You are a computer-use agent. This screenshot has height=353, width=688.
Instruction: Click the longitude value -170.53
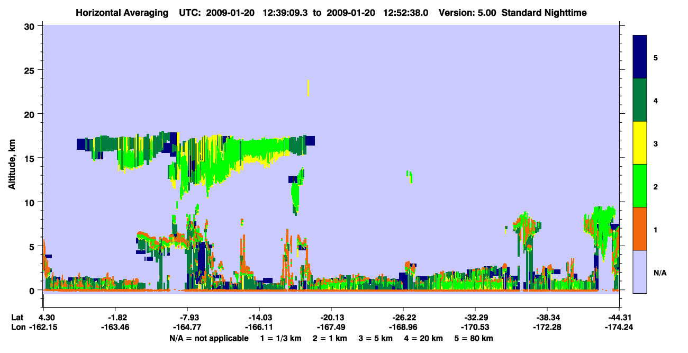[x=475, y=328]
